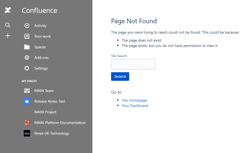Click the Release Notes Test blue avatar

click(x=27, y=101)
